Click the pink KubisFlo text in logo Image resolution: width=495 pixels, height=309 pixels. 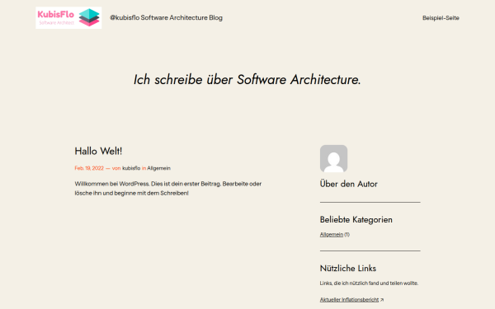tap(56, 14)
